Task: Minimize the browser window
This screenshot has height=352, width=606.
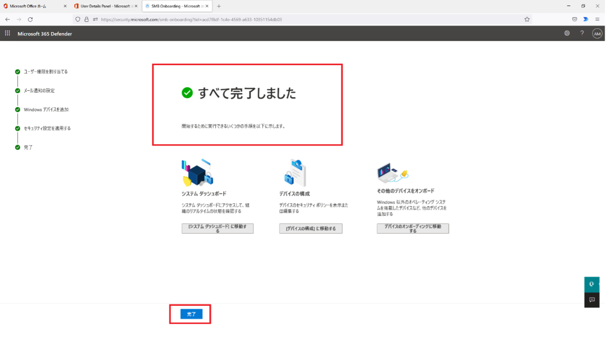Action: click(569, 6)
